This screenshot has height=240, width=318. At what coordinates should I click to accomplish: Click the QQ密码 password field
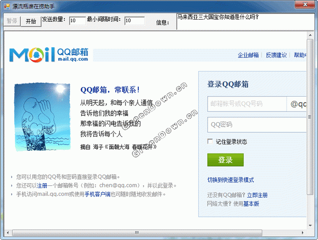pos(257,125)
